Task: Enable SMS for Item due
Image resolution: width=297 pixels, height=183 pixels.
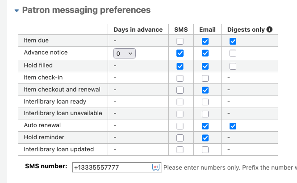Action: click(x=180, y=41)
